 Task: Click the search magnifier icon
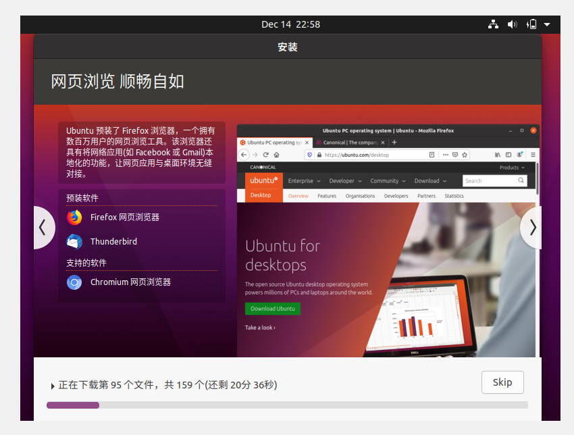521,180
